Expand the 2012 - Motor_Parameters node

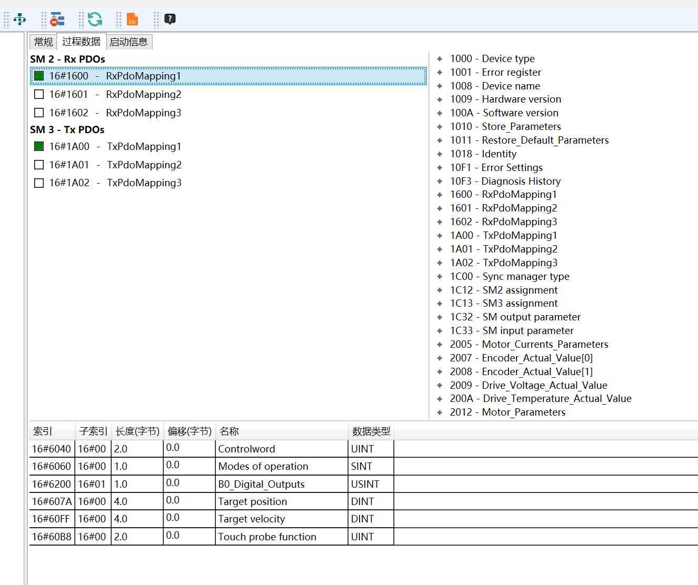pyautogui.click(x=440, y=412)
